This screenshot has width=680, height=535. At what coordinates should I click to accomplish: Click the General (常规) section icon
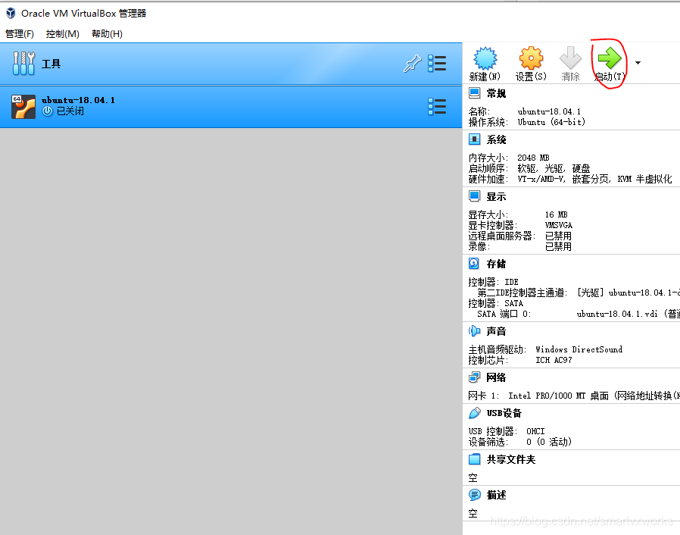coord(475,93)
